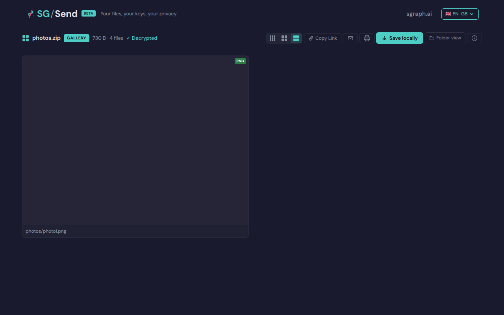The image size is (504, 315).
Task: Click Save locally button
Action: tap(400, 38)
